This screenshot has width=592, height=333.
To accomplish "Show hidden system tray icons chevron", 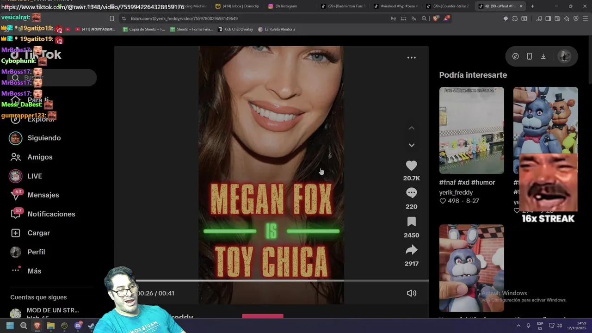I will pos(518,326).
